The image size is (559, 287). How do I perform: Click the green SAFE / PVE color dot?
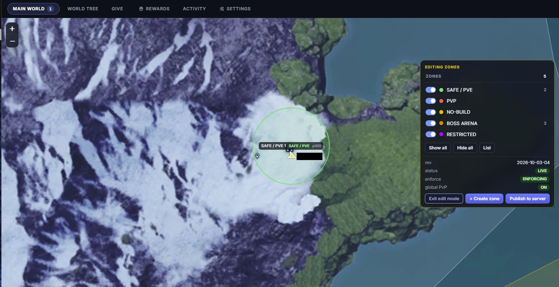point(441,90)
